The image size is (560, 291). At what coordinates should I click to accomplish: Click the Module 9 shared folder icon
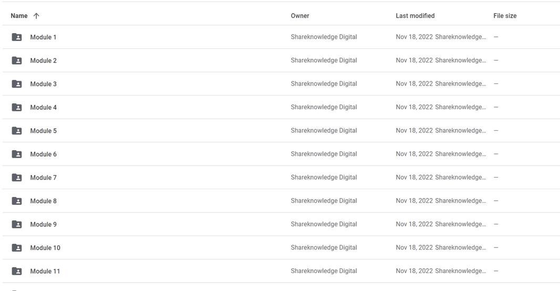coord(17,224)
